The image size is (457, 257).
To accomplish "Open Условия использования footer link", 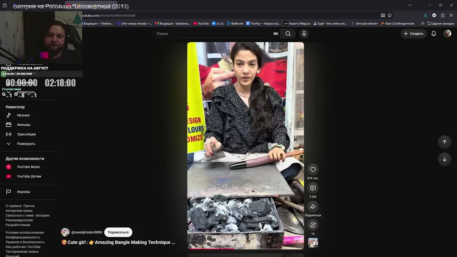I will 25,233.
